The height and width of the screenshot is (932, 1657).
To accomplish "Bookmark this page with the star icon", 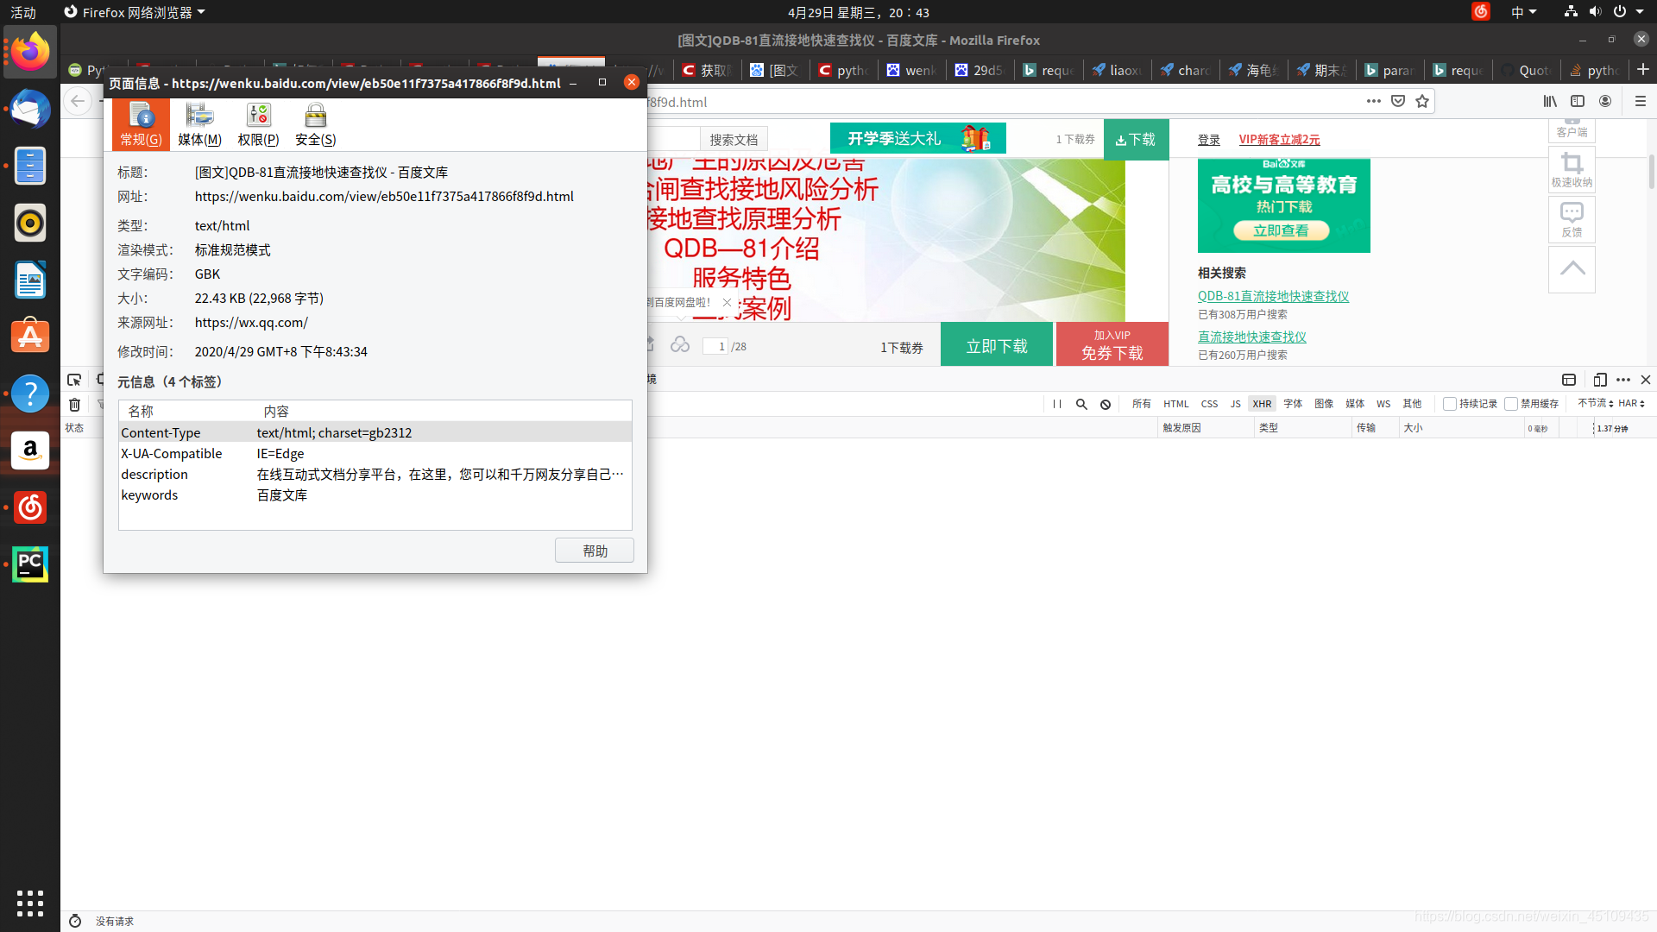I will pos(1422,101).
